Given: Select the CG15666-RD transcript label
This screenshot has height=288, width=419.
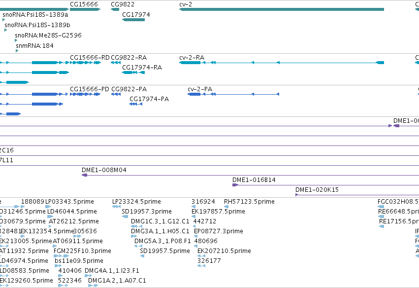Looking at the screenshot, I should click(x=90, y=58).
